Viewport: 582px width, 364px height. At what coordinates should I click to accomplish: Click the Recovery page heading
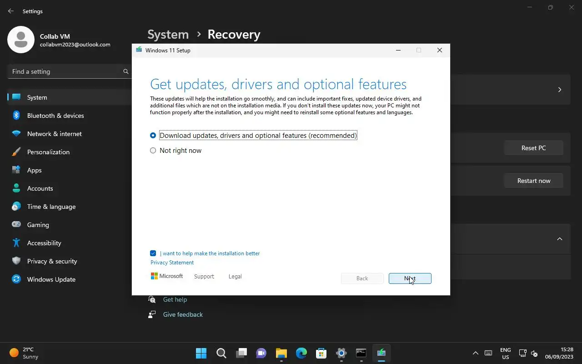point(234,35)
